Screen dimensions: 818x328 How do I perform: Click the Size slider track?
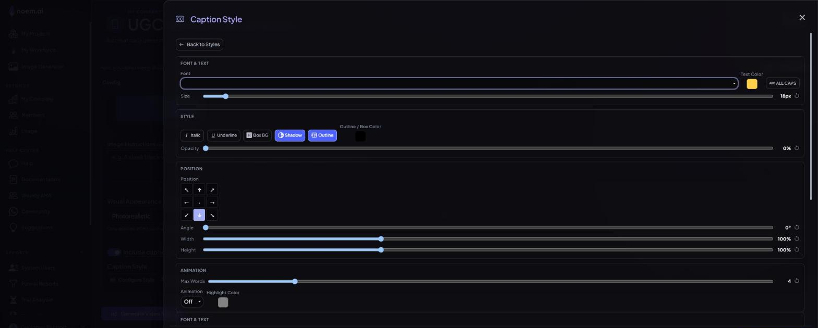pyautogui.click(x=488, y=96)
